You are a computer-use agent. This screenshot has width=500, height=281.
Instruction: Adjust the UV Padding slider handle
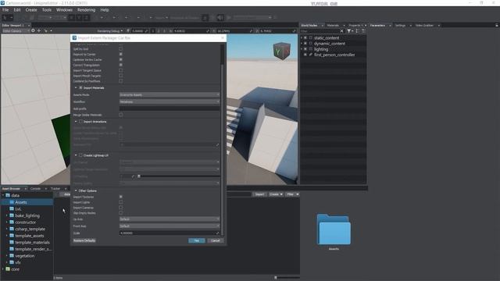(x=139, y=176)
